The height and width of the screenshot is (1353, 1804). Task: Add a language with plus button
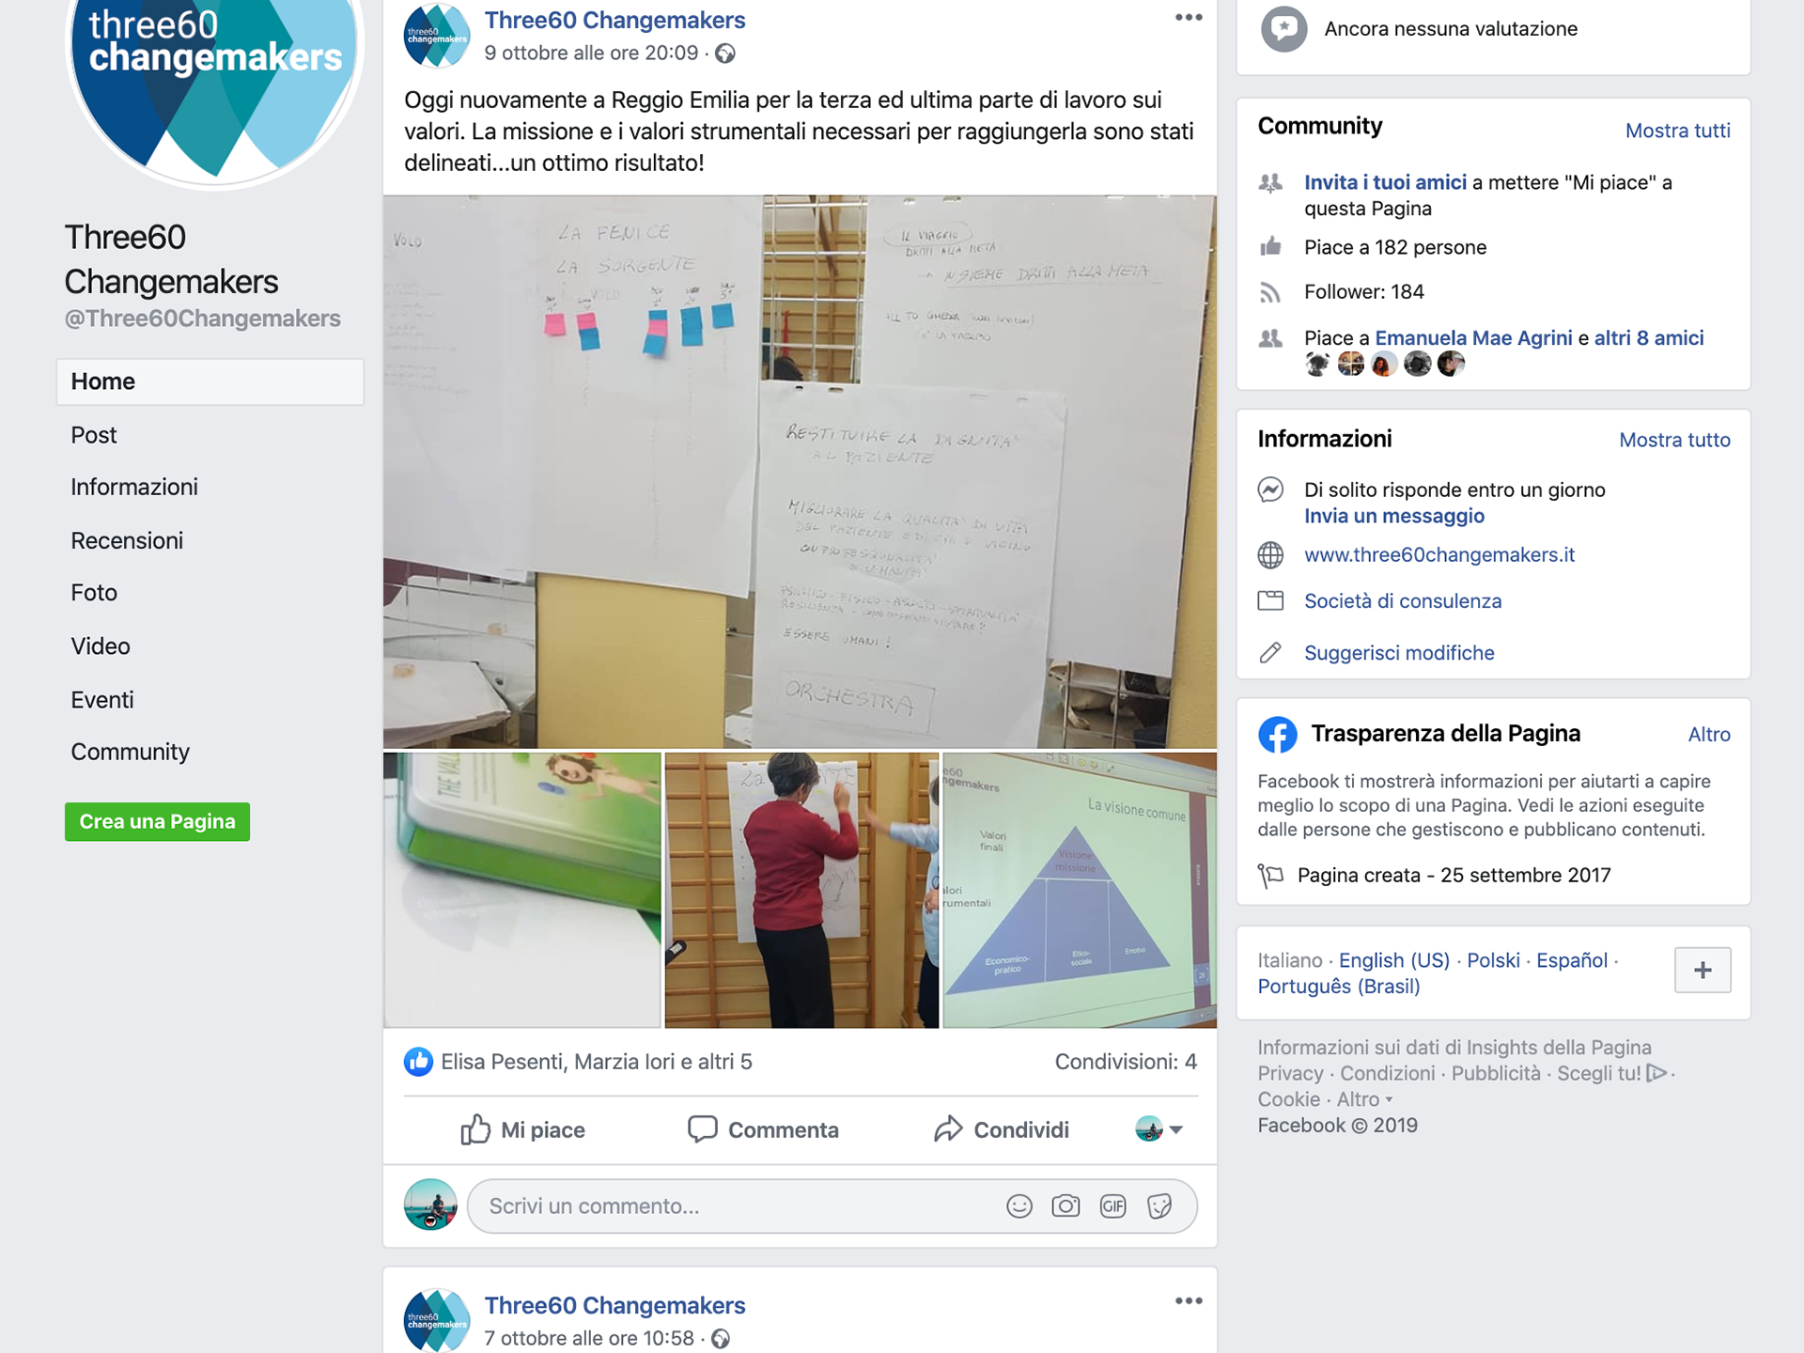1703,971
